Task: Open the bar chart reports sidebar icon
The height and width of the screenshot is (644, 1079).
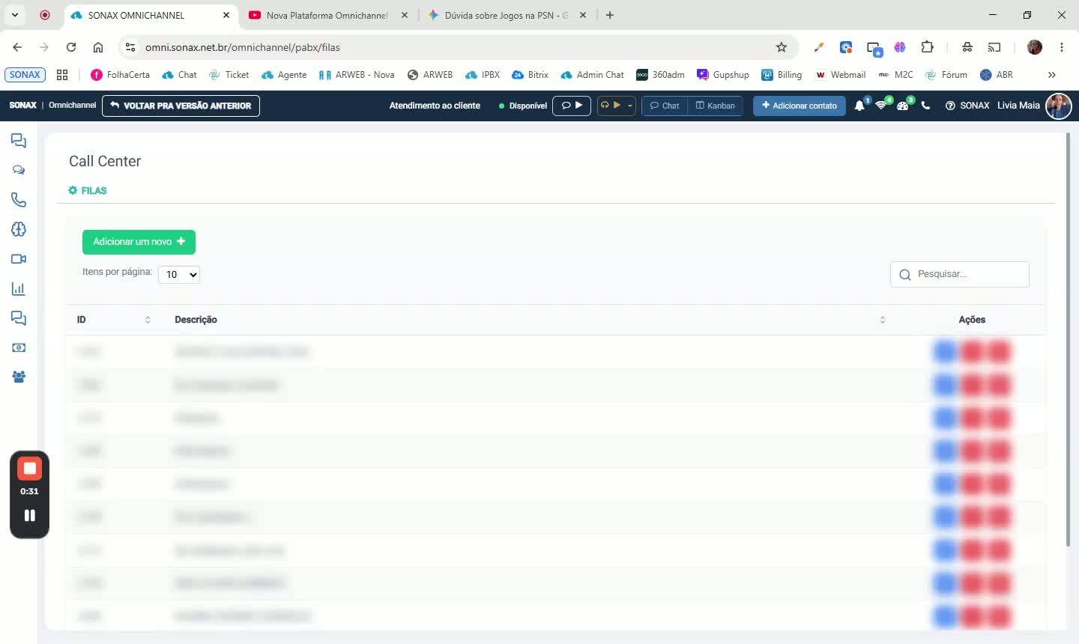Action: [19, 289]
